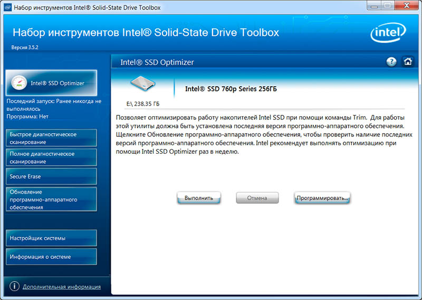This screenshot has height=300, width=422.
Task: Go to the Home screen icon
Action: pos(408,62)
